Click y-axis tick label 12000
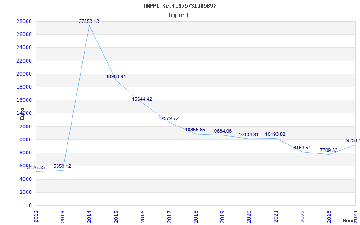This screenshot has height=225, width=360. coord(24,126)
